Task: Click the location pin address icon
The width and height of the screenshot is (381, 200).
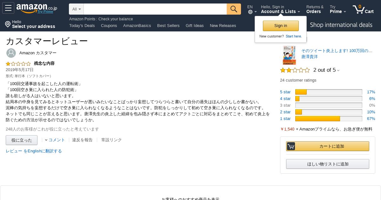Action: tap(8, 24)
